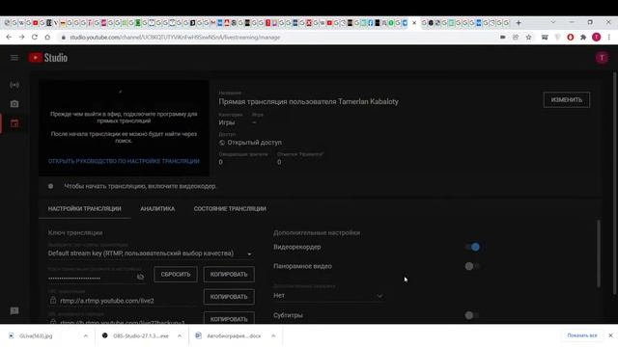This screenshot has width=618, height=347.
Task: Copy the backup server URL
Action: 229,318
